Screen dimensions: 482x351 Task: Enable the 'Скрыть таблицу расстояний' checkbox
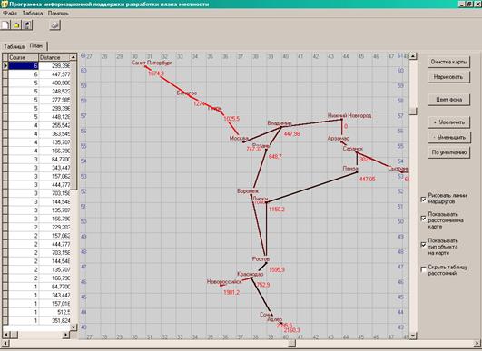(423, 269)
